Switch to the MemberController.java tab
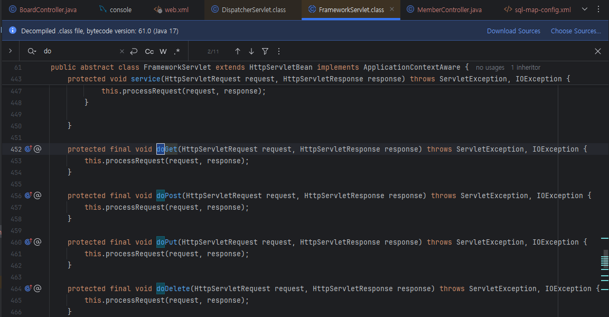609x317 pixels. coord(444,10)
